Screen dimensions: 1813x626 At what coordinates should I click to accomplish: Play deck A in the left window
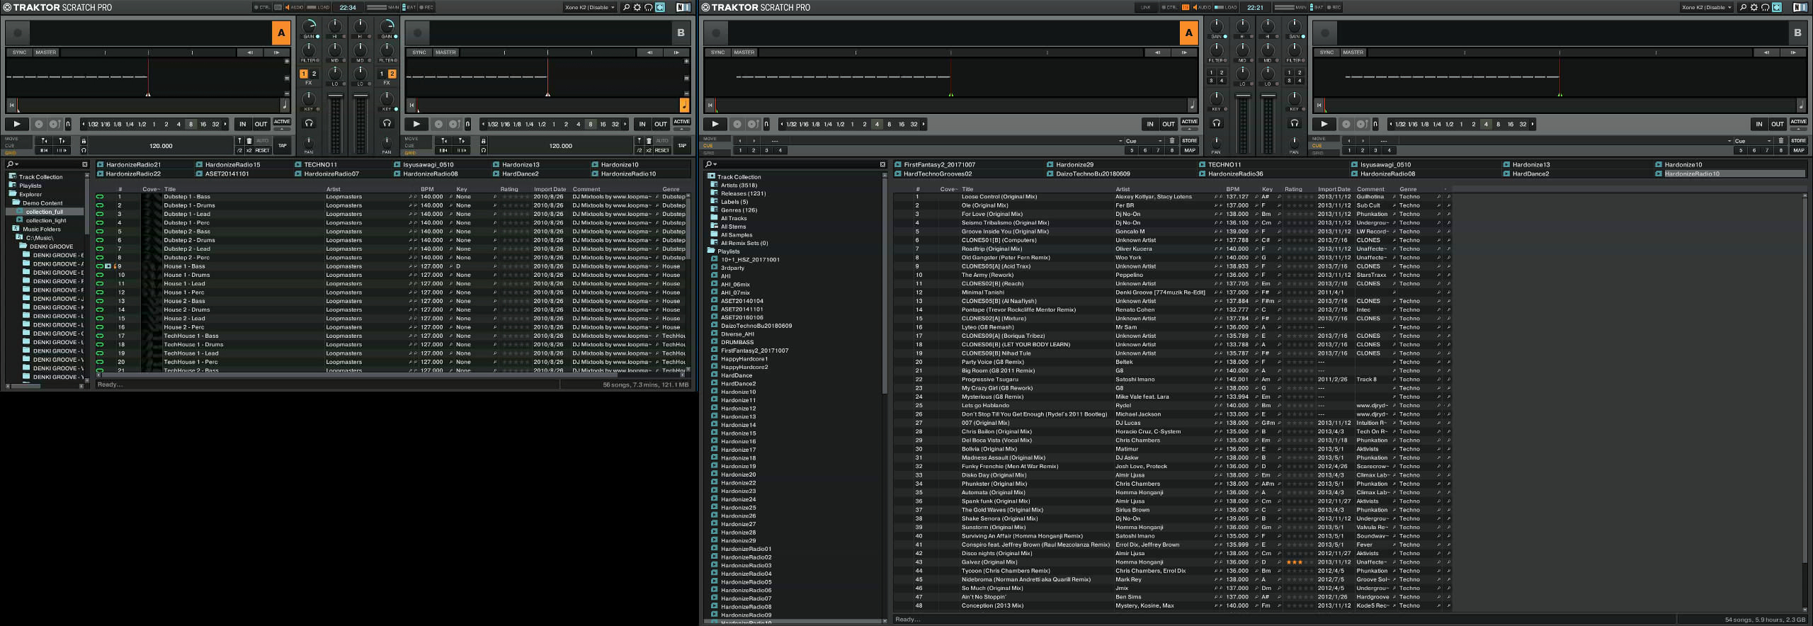point(17,124)
